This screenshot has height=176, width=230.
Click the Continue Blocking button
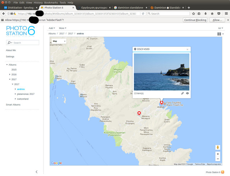coord(195,20)
